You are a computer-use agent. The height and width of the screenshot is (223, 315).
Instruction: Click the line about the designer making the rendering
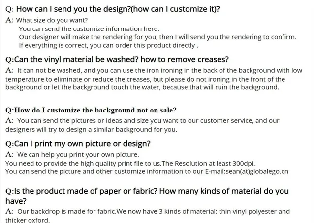pyautogui.click(x=157, y=37)
